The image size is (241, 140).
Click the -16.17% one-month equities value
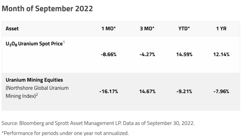109,91
